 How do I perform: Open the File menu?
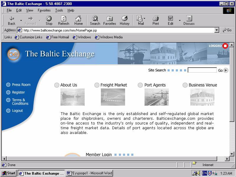[9, 10]
